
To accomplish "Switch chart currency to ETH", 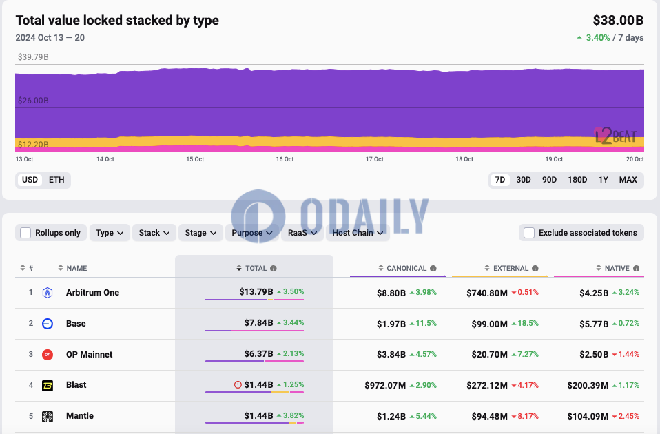I will click(x=56, y=180).
